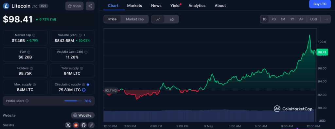Open Litecoin X (Twitter) social icon

pyautogui.click(x=68, y=125)
